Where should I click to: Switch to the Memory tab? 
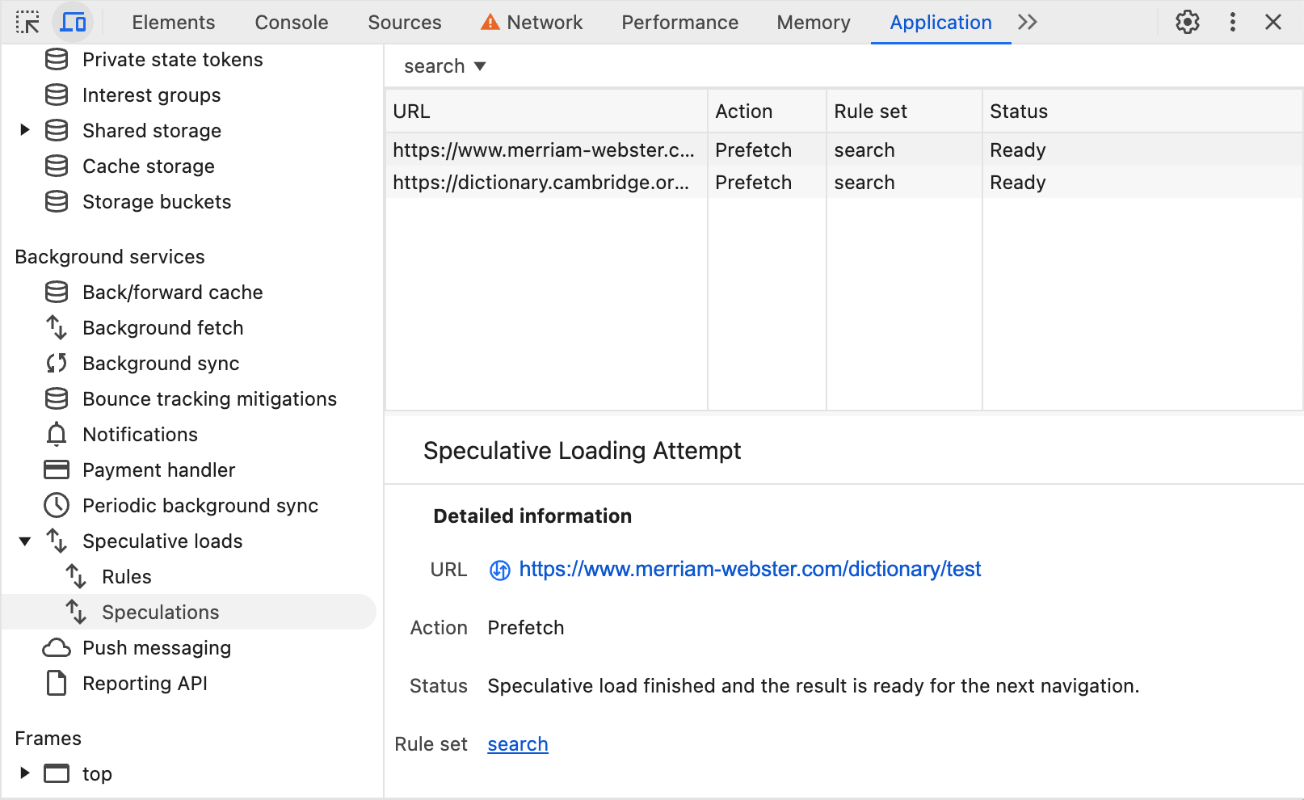813,22
